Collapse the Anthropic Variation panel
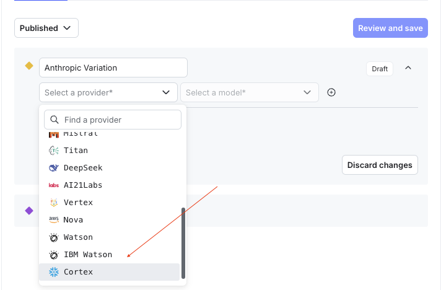Screen dimensions: 441x290 point(408,68)
